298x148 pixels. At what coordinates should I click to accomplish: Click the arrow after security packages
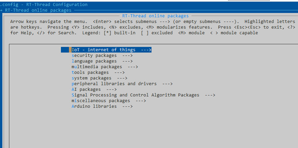[128, 56]
